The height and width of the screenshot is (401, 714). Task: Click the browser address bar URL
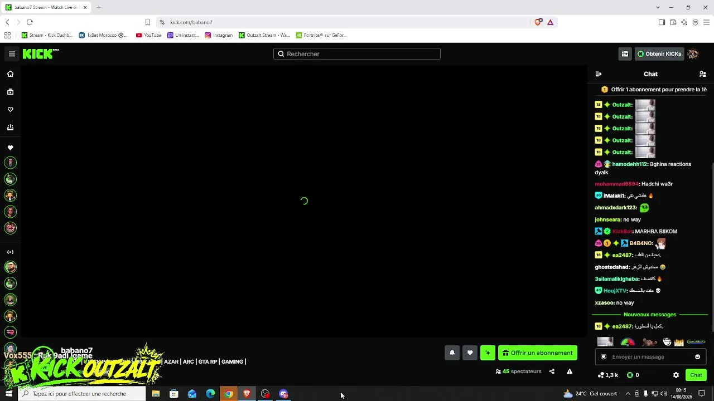point(191,22)
